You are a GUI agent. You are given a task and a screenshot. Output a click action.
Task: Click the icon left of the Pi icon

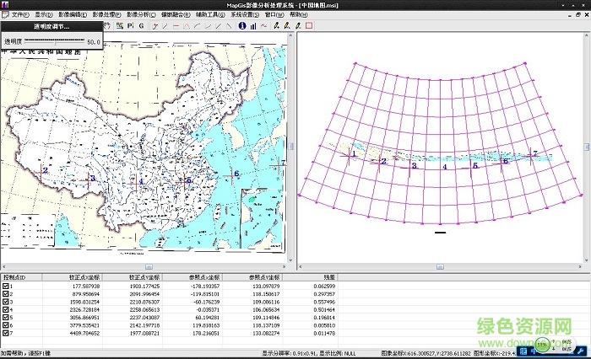pos(119,26)
